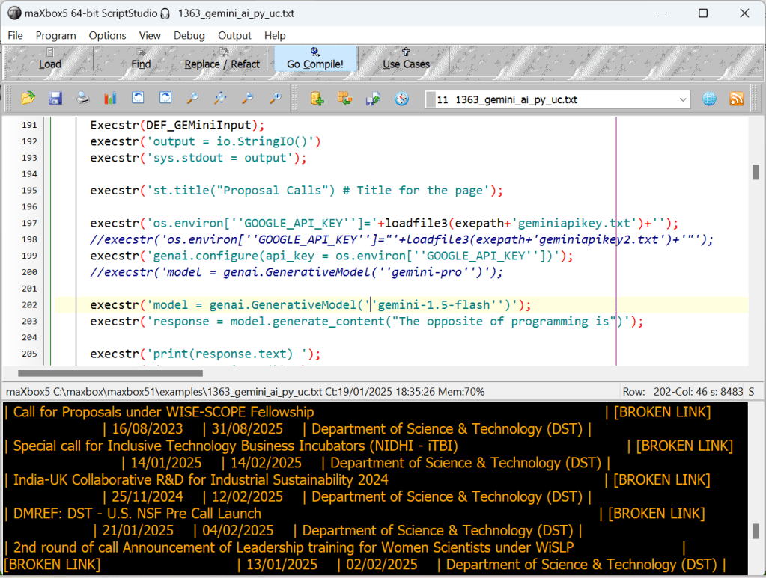The width and height of the screenshot is (766, 578).
Task: Click the editor horizontal scrollbar thumb
Action: point(110,372)
